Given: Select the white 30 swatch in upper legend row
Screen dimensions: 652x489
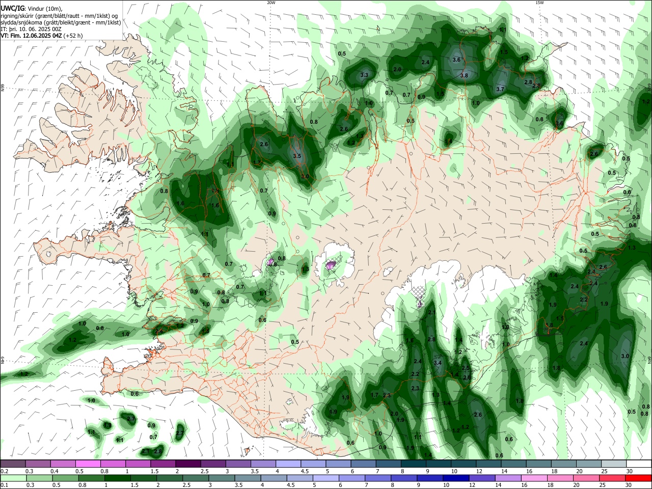Looking at the screenshot, I should pos(639,464).
